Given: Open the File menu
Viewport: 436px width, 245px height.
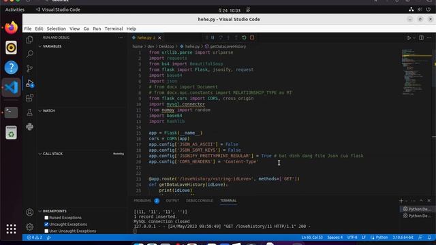Looking at the screenshot, I should click(28, 29).
